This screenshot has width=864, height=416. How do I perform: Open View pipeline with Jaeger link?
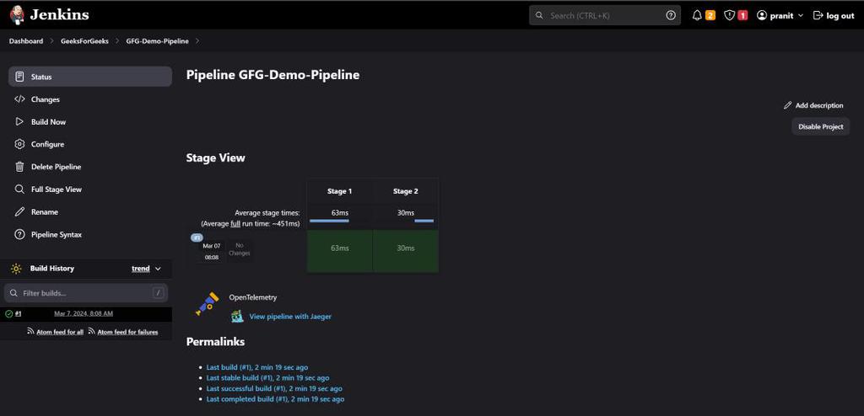pyautogui.click(x=290, y=317)
